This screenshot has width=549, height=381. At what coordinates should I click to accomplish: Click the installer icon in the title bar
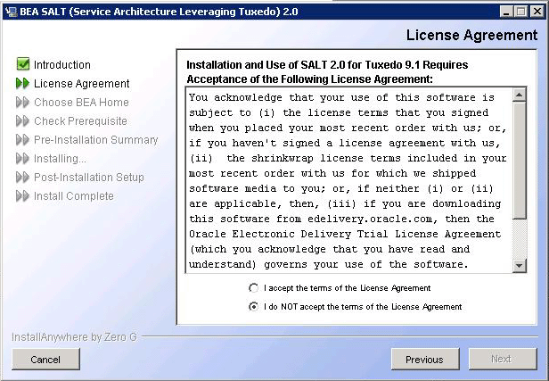coord(11,12)
